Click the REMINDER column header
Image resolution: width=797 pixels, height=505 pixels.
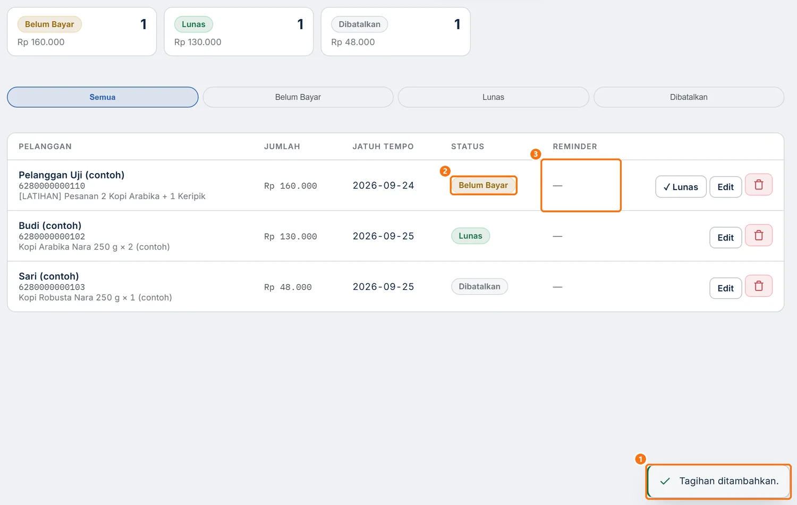click(575, 147)
